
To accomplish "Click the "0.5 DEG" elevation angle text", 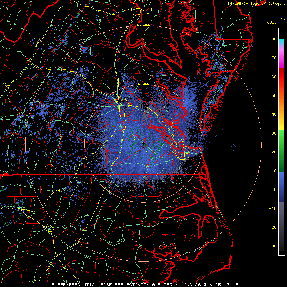I will (162, 285).
